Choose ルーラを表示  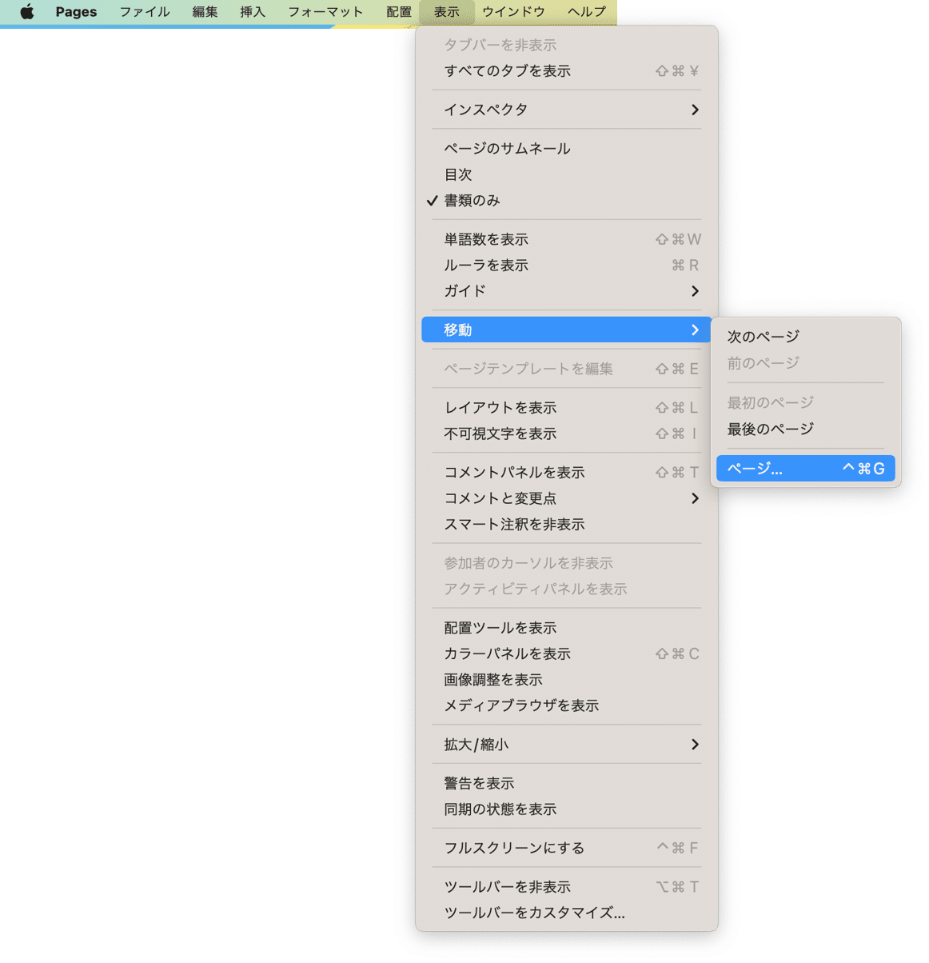click(567, 266)
